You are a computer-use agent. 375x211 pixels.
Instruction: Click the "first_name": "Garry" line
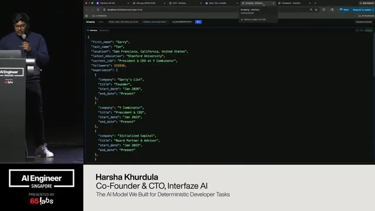click(110, 42)
